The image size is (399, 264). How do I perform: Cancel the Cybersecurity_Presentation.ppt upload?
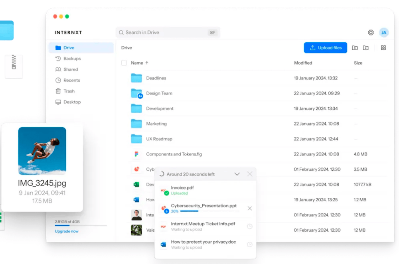point(250,208)
